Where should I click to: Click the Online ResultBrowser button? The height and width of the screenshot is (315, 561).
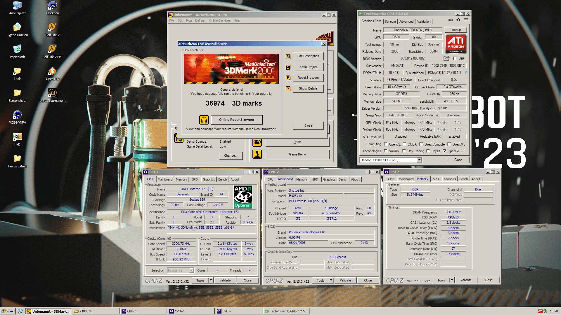tap(237, 120)
